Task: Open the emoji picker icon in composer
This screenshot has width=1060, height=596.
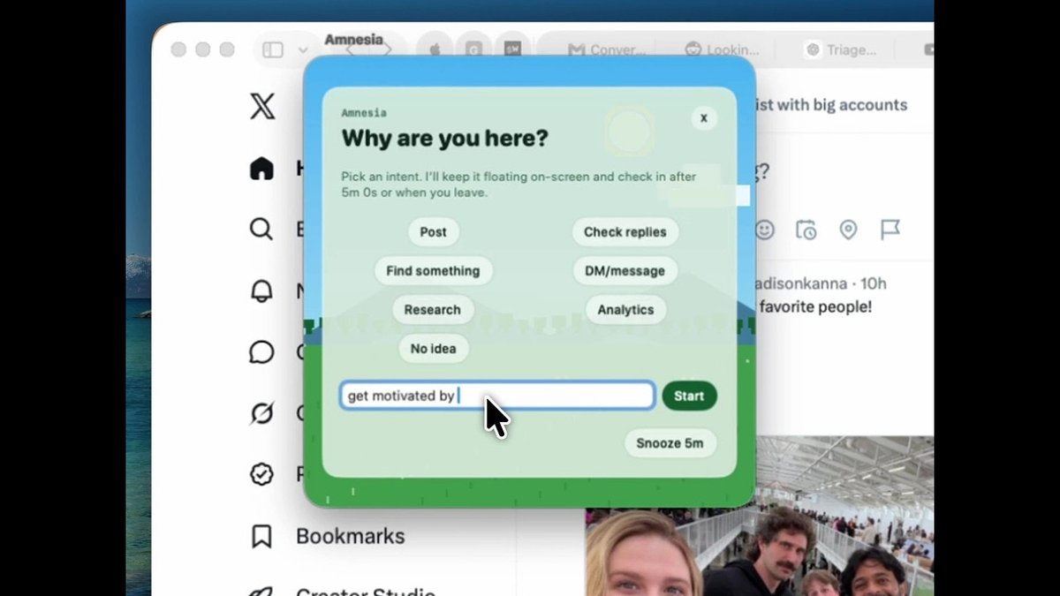Action: click(764, 230)
